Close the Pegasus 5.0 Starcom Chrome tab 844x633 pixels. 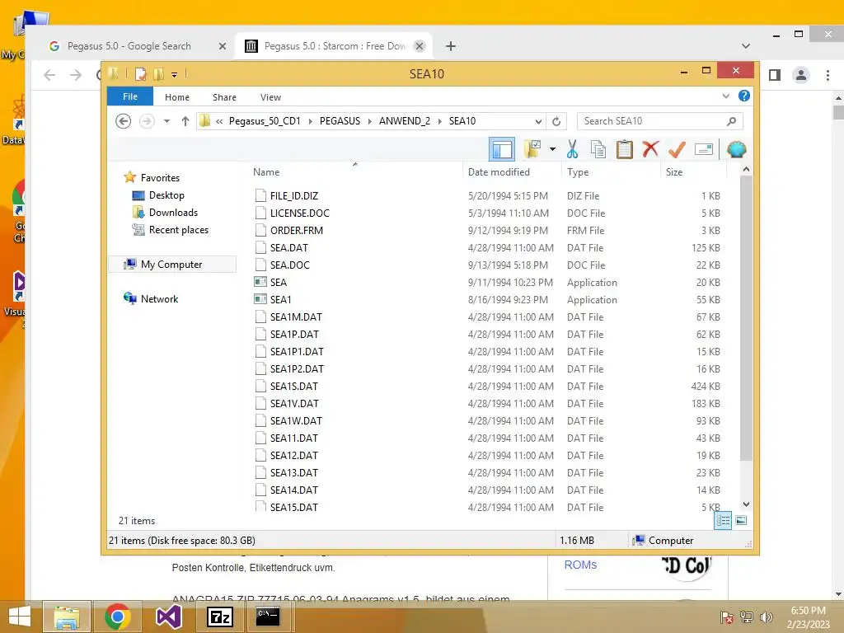coord(420,46)
